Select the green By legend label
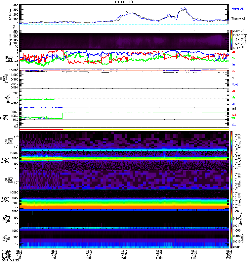Image resolution: width=248 pixels, height=265 pixels. [233, 58]
